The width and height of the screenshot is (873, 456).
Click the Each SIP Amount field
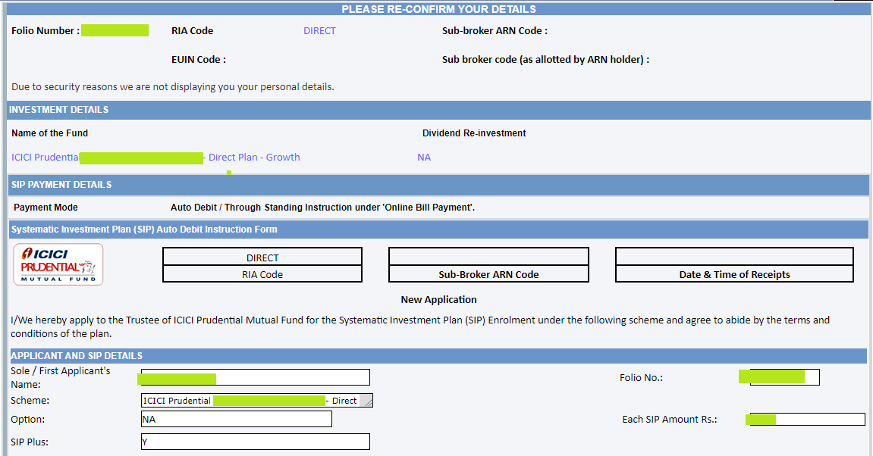pos(805,418)
